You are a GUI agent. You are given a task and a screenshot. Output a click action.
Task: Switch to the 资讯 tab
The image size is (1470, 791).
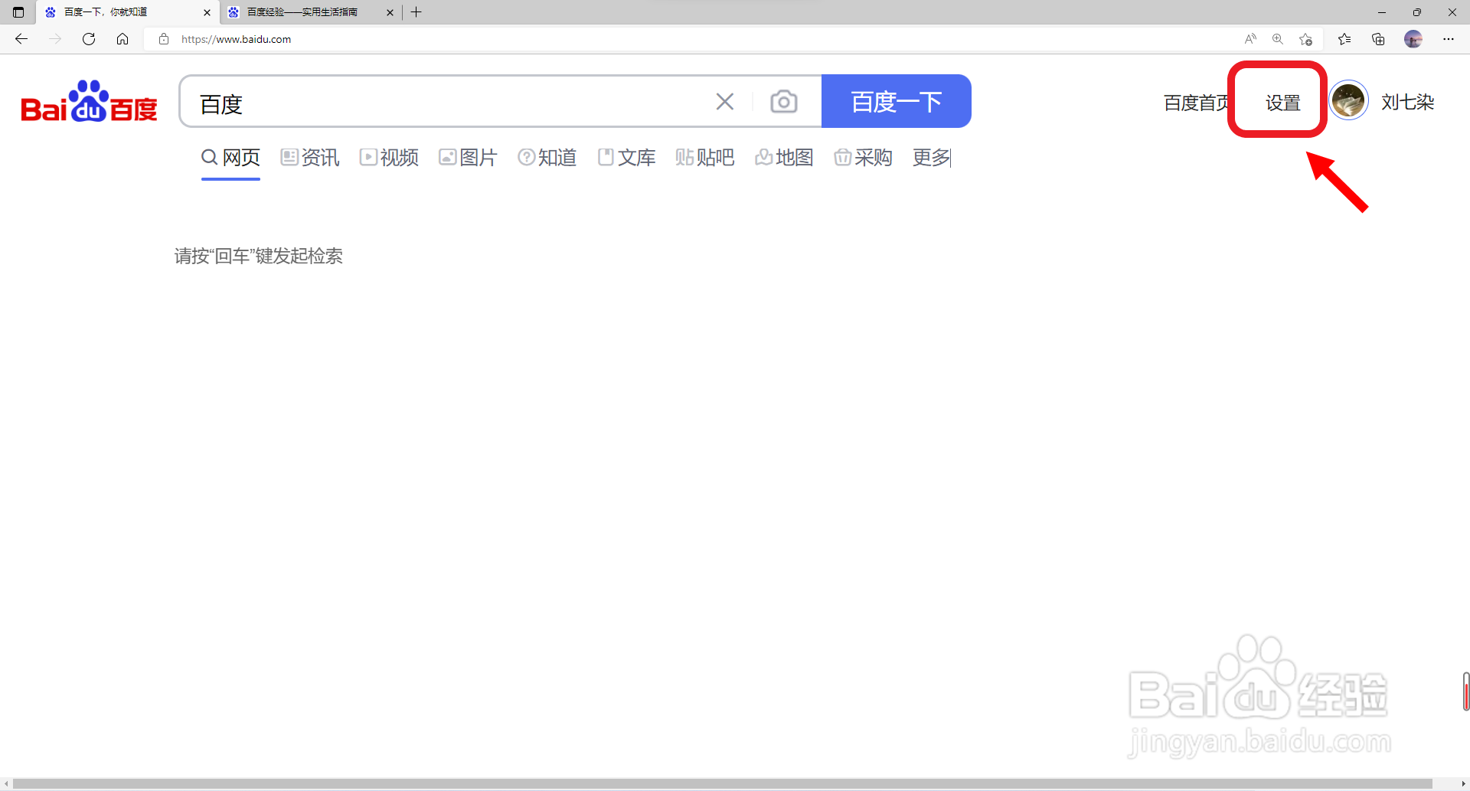(310, 158)
